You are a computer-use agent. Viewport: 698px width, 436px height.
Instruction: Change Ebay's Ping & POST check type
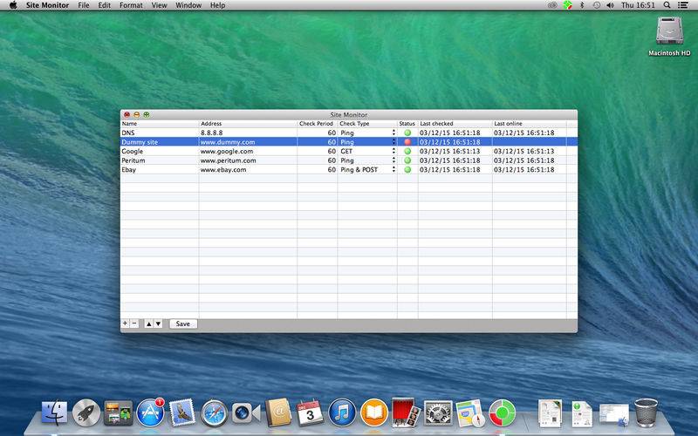pyautogui.click(x=393, y=170)
